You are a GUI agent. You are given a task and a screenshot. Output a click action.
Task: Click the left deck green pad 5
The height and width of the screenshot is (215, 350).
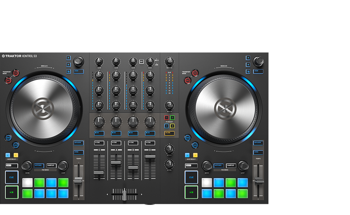(28, 193)
